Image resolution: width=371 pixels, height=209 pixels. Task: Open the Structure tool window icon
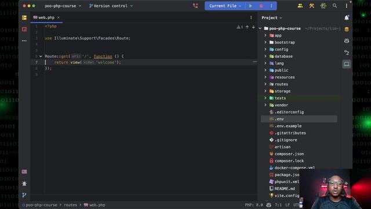pyautogui.click(x=24, y=29)
